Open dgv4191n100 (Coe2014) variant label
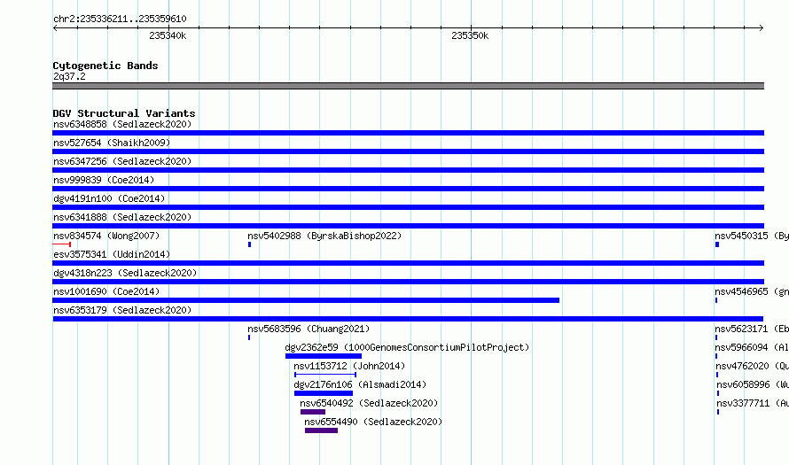This screenshot has width=789, height=465. pos(109,198)
